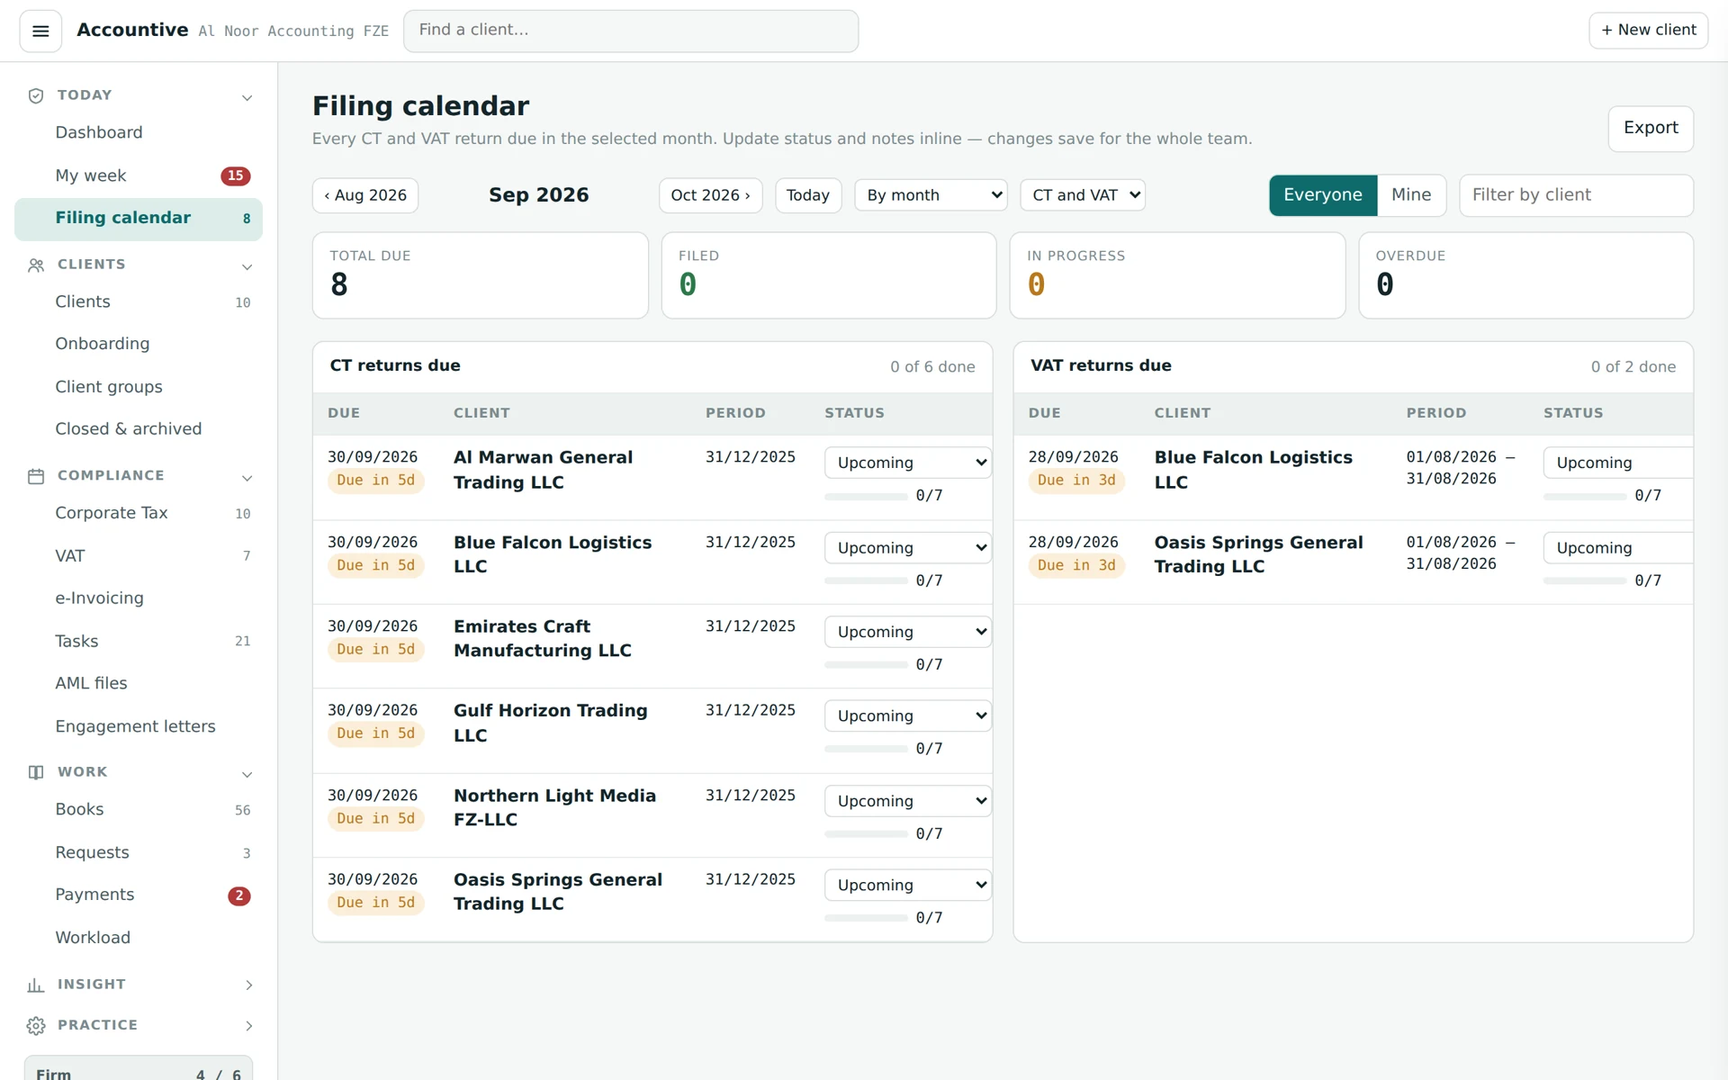Collapse the Compliance section chevron
The width and height of the screenshot is (1728, 1080).
pos(247,477)
